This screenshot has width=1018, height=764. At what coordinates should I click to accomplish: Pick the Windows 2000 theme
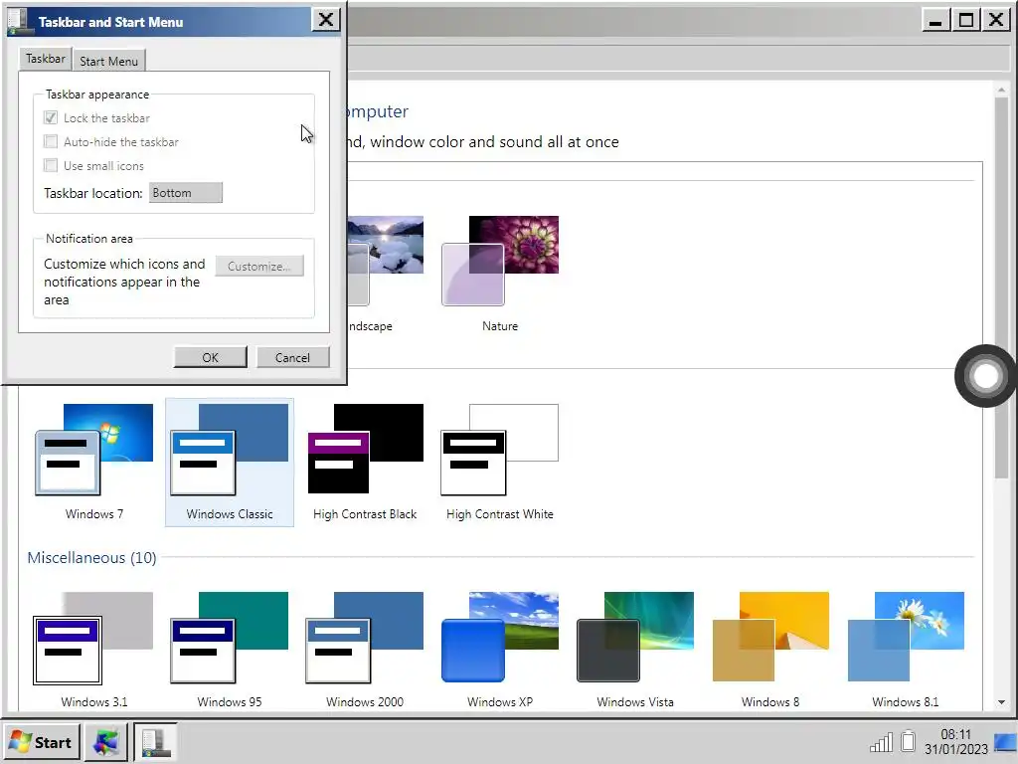click(365, 650)
